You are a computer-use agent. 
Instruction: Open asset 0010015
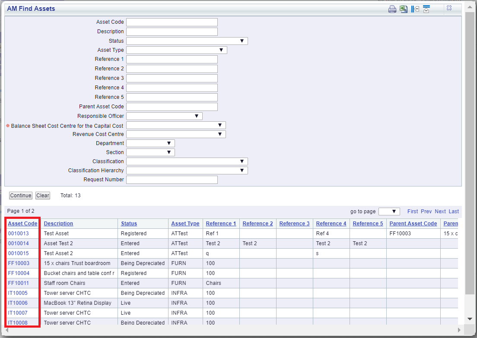point(18,253)
